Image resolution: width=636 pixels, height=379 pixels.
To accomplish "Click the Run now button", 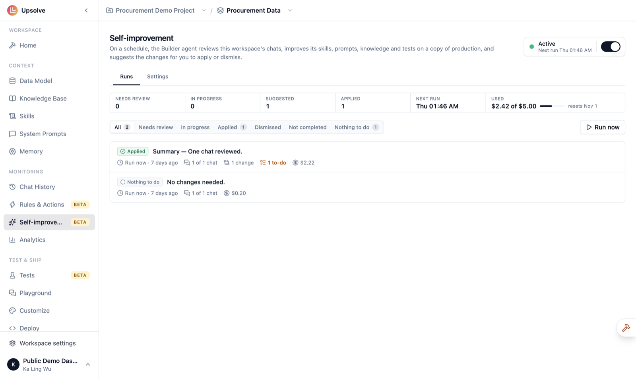I will pyautogui.click(x=603, y=127).
